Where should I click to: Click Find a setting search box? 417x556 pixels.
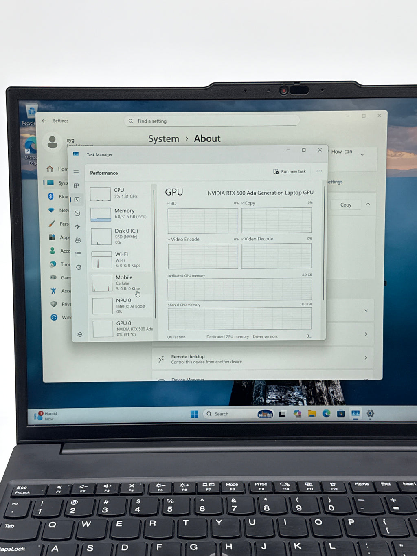[x=212, y=121]
